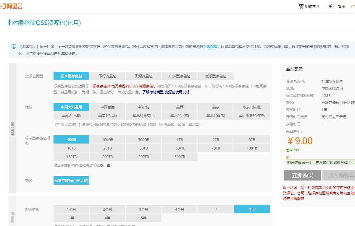The width and height of the screenshot is (355, 226).
Task: Open the 工单 link in the header
Action: [329, 6]
